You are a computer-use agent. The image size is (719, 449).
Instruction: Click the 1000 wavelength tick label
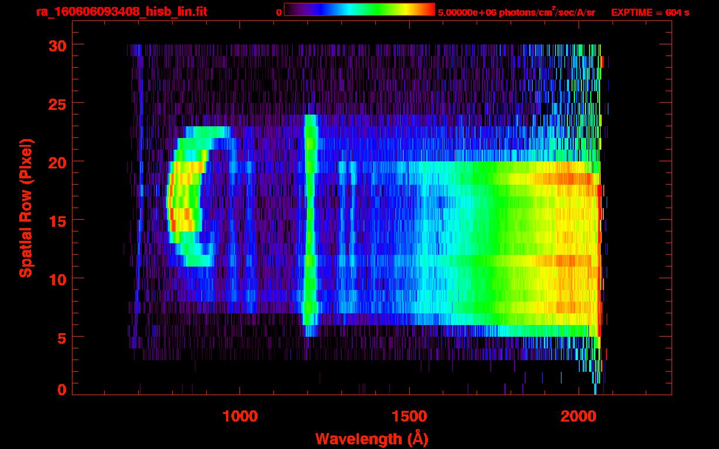click(x=240, y=416)
